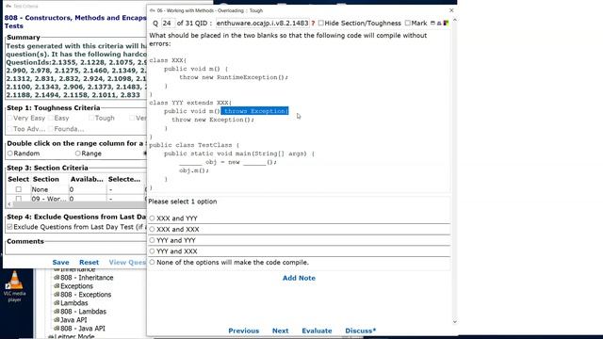Select 808 - Inheritance tree item
The image size is (603, 339).
pos(87,278)
